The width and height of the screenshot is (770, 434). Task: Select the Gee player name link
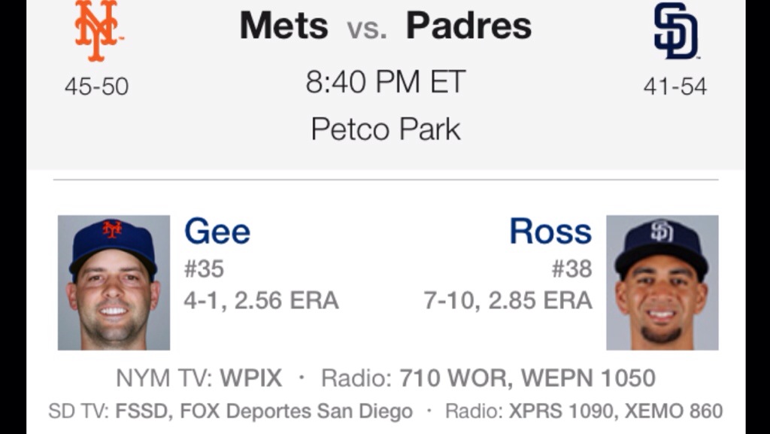[x=217, y=232]
